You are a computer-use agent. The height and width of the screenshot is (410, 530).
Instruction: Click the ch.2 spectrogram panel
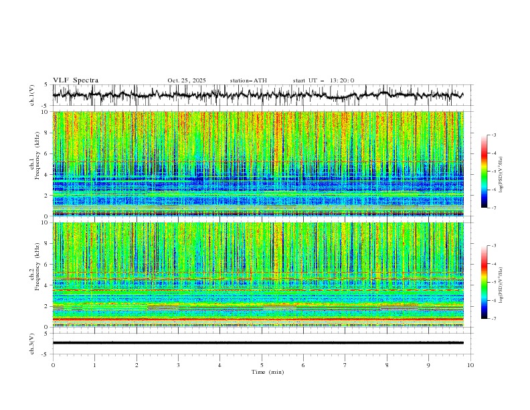pos(258,275)
